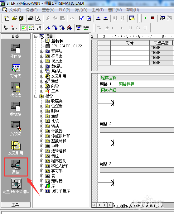
Task: Toggle POU comments display icon
Action: pyautogui.click(x=24, y=28)
